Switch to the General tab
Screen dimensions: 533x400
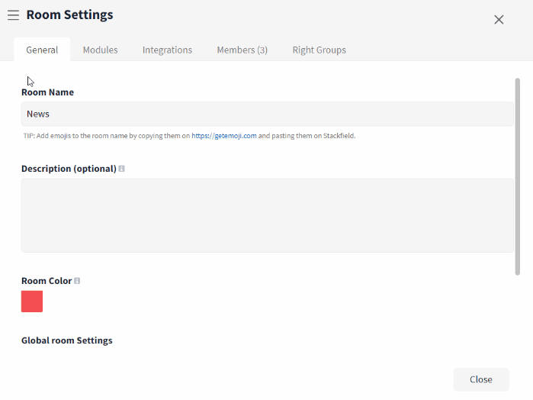(42, 50)
